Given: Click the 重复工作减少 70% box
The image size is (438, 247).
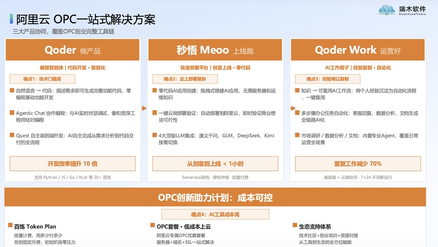Looking at the screenshot, I should tap(358, 164).
